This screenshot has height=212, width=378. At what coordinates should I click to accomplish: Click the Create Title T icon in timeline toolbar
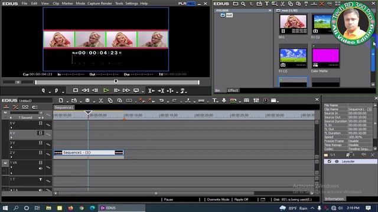tap(214, 101)
